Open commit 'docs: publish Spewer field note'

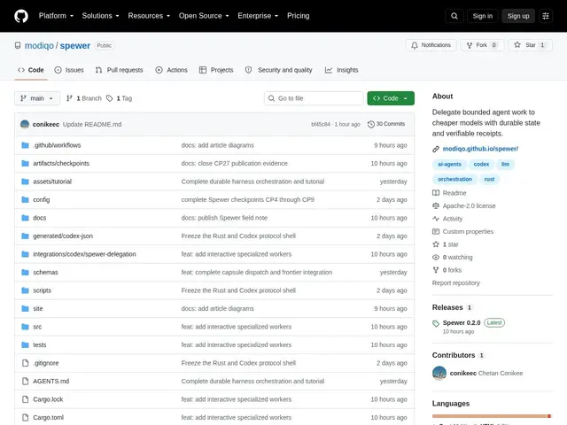pos(224,218)
